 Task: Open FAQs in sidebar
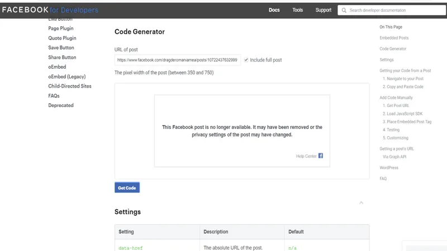pyautogui.click(x=54, y=95)
